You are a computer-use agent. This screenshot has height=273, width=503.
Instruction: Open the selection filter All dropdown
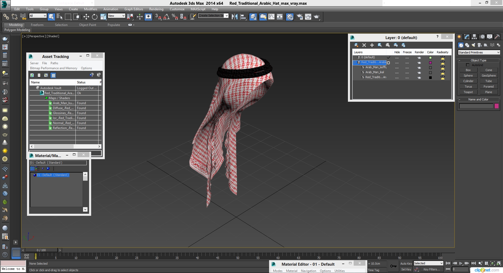38,16
